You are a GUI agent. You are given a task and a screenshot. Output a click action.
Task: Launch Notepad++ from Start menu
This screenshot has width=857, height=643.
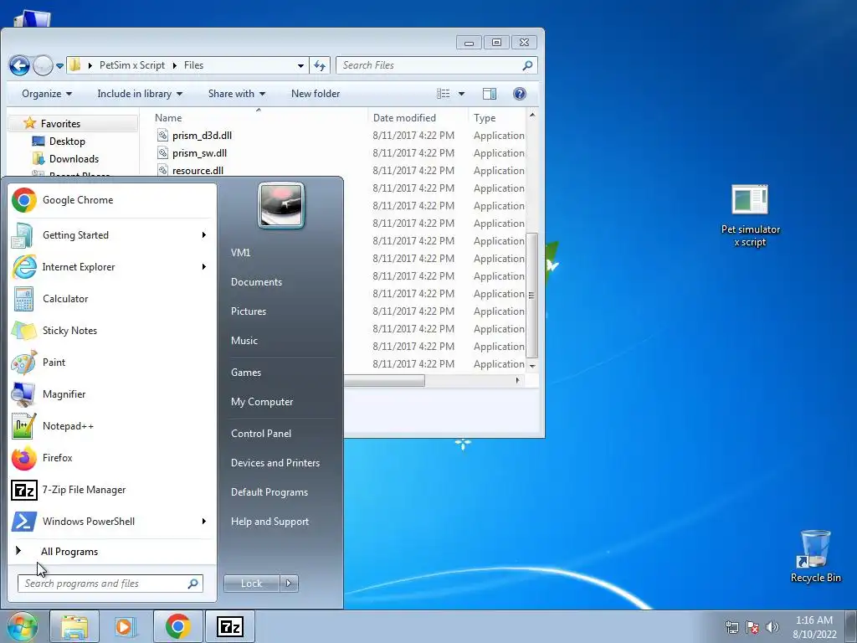(112, 426)
